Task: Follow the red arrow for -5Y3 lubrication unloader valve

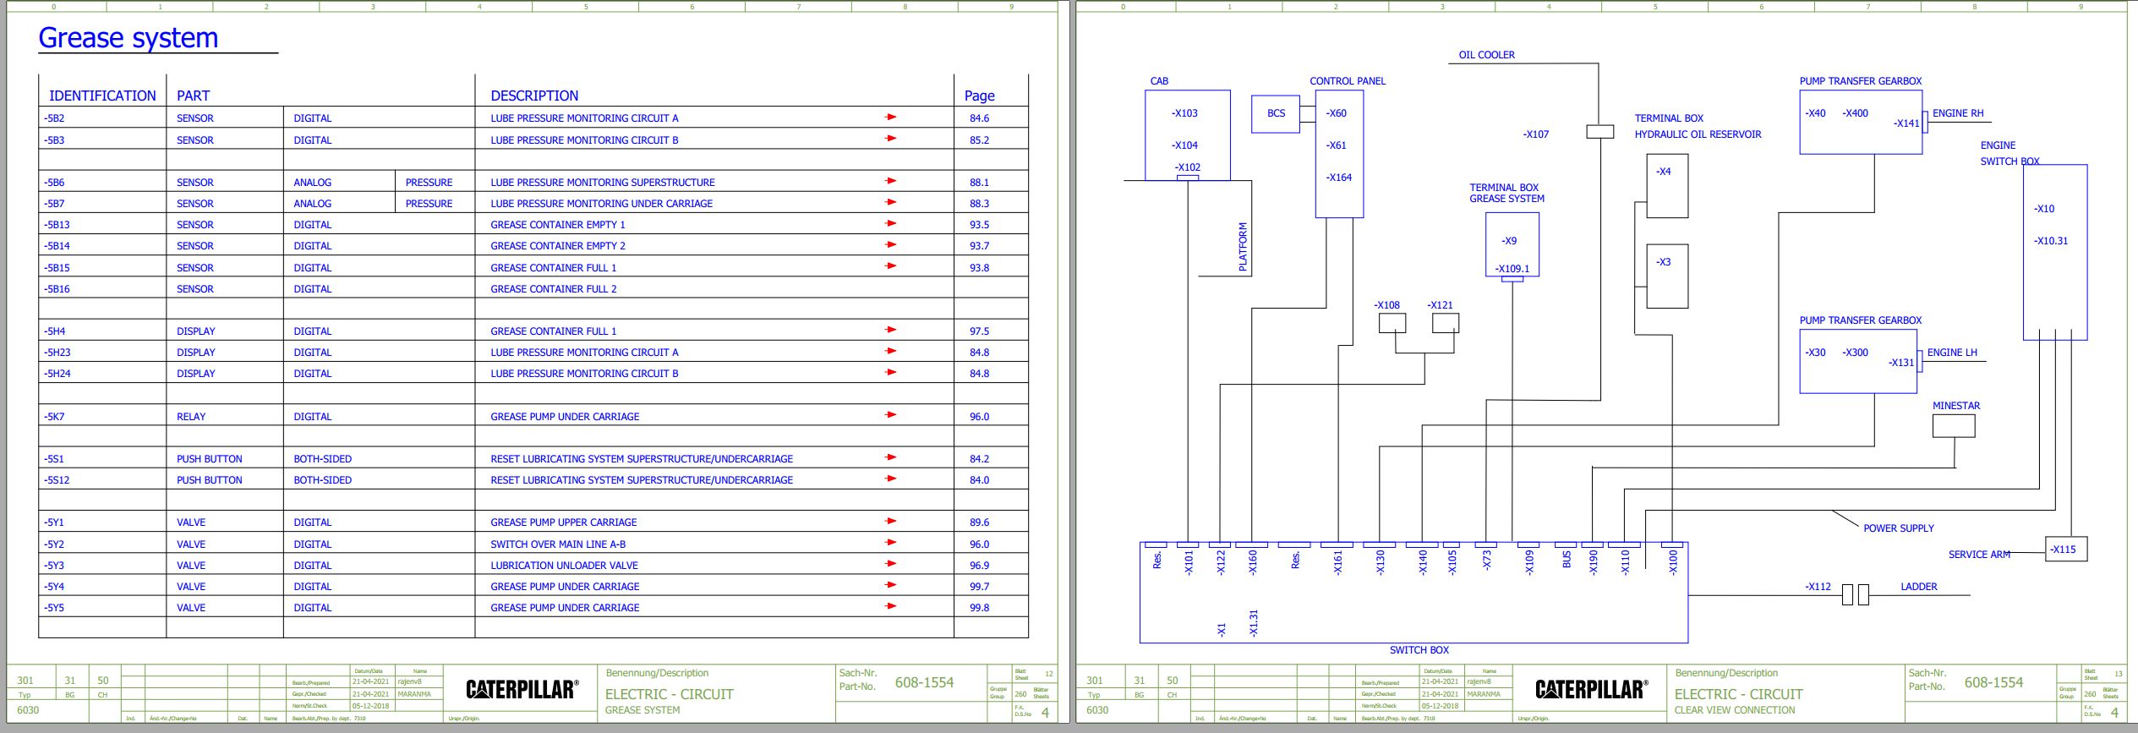Action: (x=890, y=564)
